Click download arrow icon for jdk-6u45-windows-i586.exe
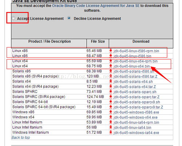Viewport: 182px width, 146px height. tap(111, 112)
